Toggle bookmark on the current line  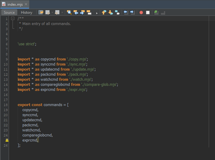[x=117, y=13]
